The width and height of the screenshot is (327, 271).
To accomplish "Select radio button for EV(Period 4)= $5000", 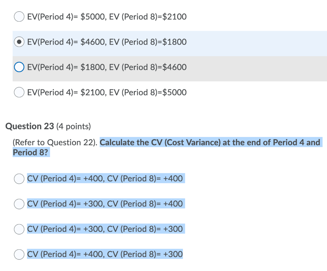I will click(x=19, y=17).
